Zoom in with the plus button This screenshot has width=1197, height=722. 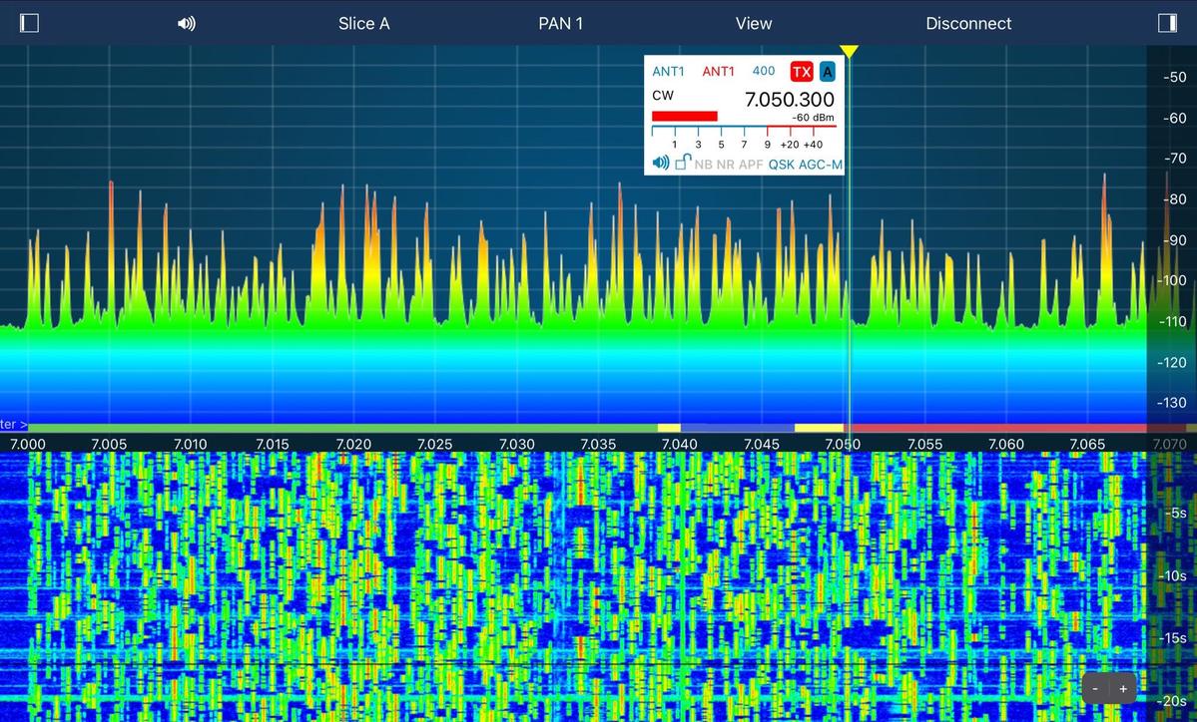click(1123, 688)
